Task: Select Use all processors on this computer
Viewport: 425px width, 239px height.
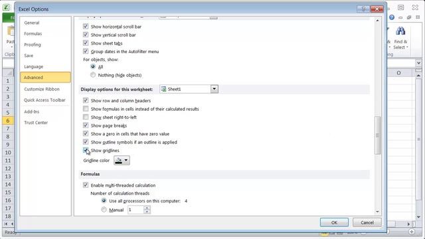Action: (104, 200)
